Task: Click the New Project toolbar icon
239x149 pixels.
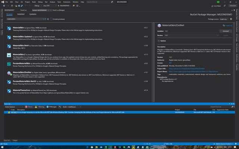Action: [x=12, y=6]
